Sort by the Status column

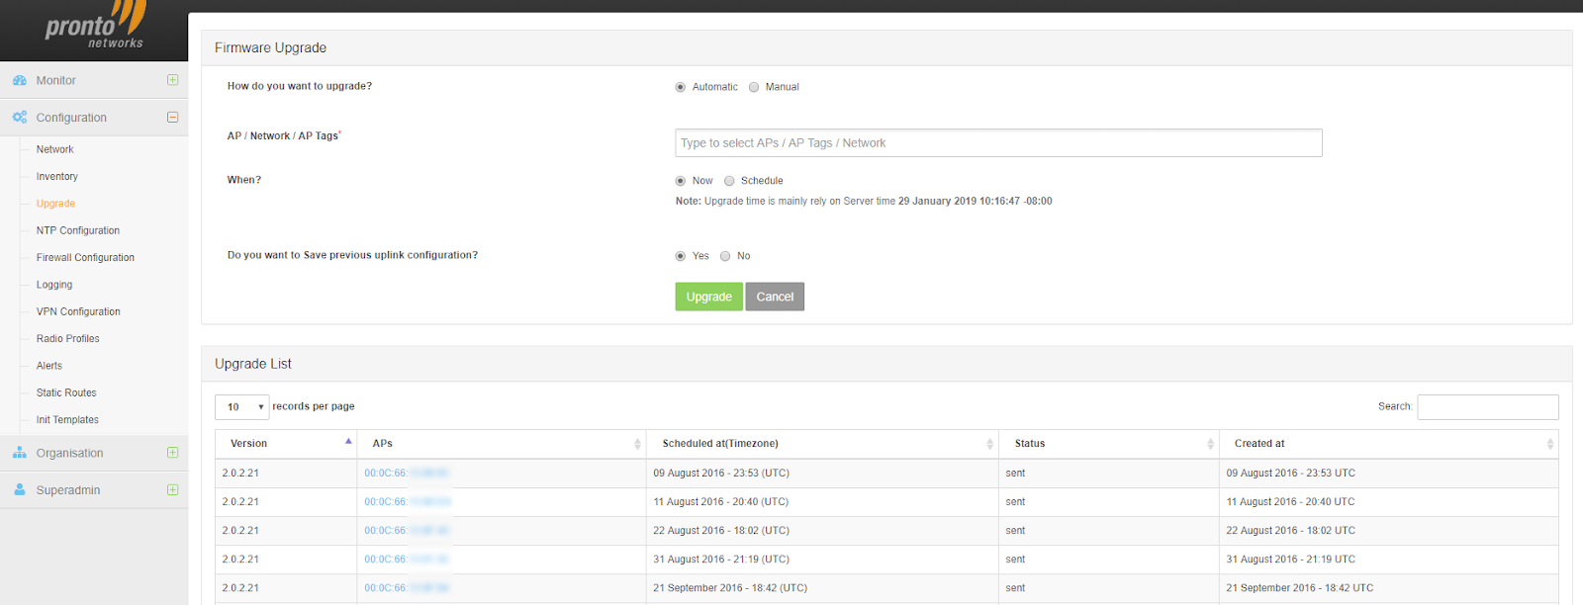click(1109, 444)
